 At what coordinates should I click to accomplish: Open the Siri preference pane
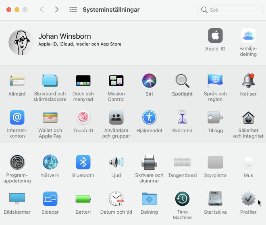click(149, 81)
